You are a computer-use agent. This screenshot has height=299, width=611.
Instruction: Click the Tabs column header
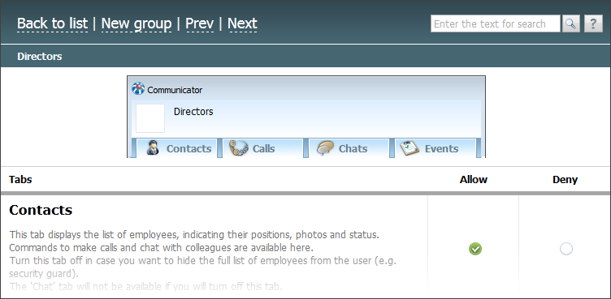tap(20, 180)
